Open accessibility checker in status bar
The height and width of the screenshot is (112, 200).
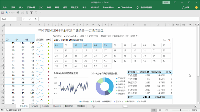point(14,110)
